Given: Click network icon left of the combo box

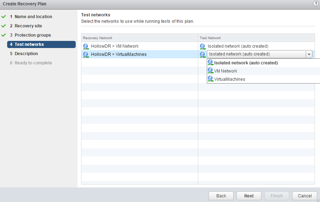Looking at the screenshot, I should (202, 54).
